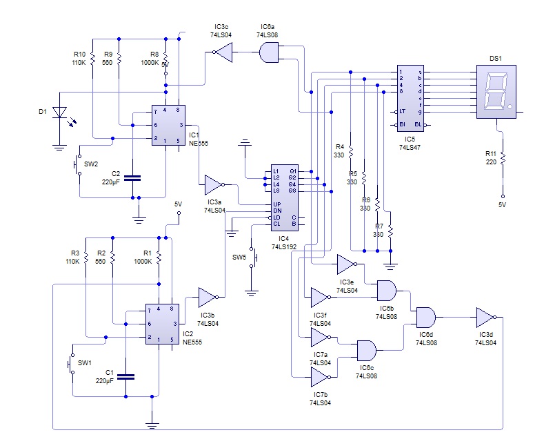Click resistor R9 zigzag symbol

click(119, 59)
